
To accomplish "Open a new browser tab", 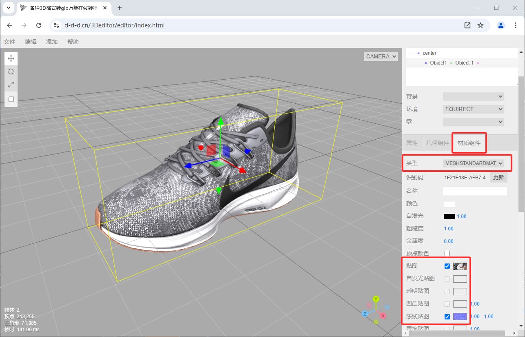I will coord(120,8).
